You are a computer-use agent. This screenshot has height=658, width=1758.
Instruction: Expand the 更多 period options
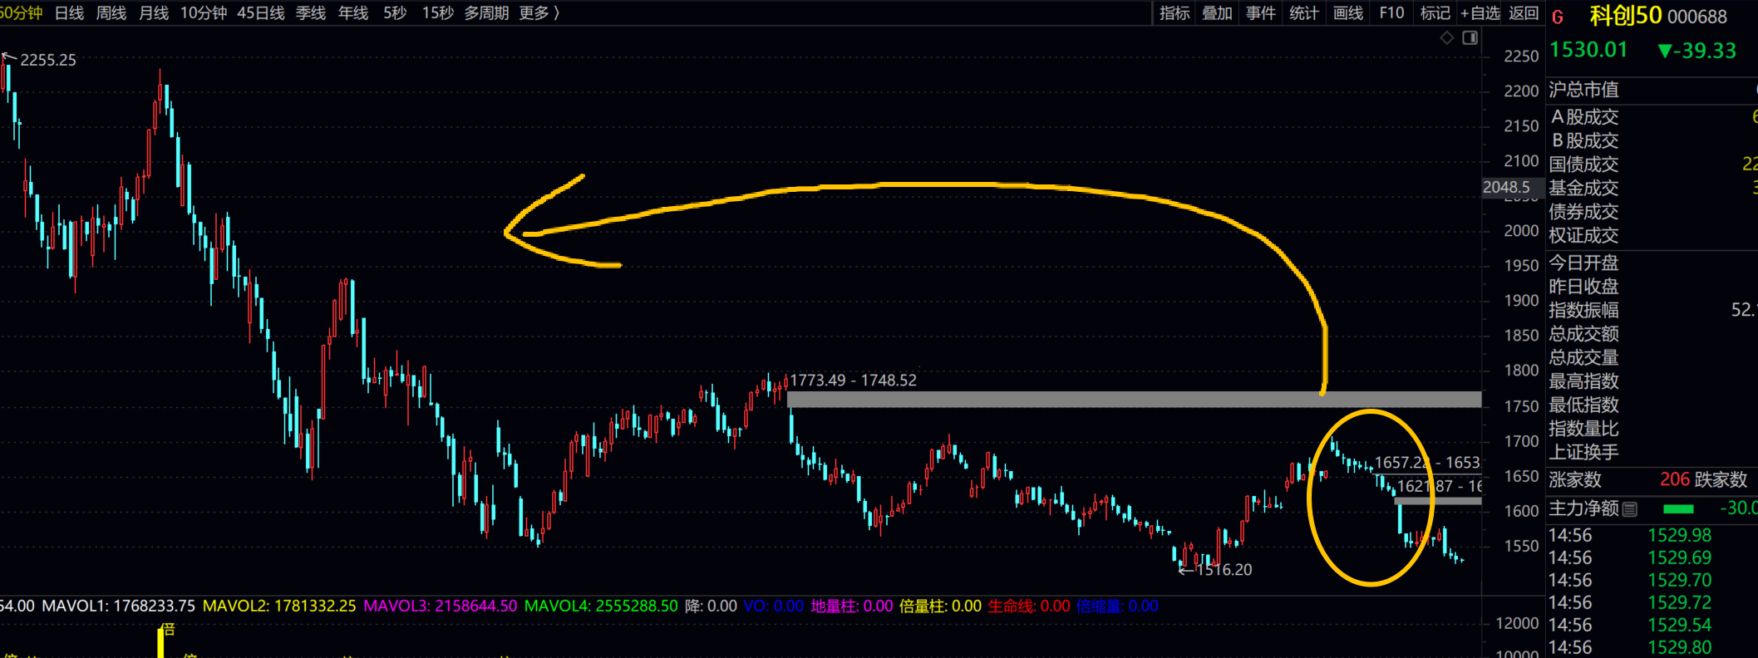[539, 13]
